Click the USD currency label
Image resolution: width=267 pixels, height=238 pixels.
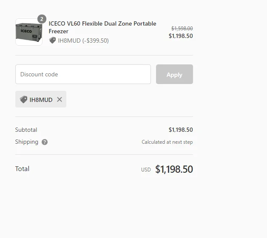(x=146, y=170)
